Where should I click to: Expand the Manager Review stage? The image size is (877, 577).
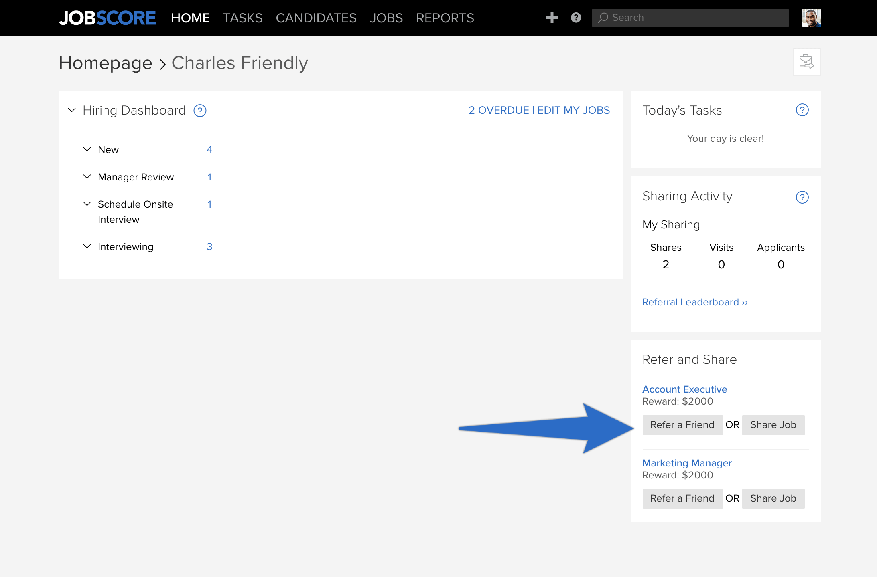point(87,177)
